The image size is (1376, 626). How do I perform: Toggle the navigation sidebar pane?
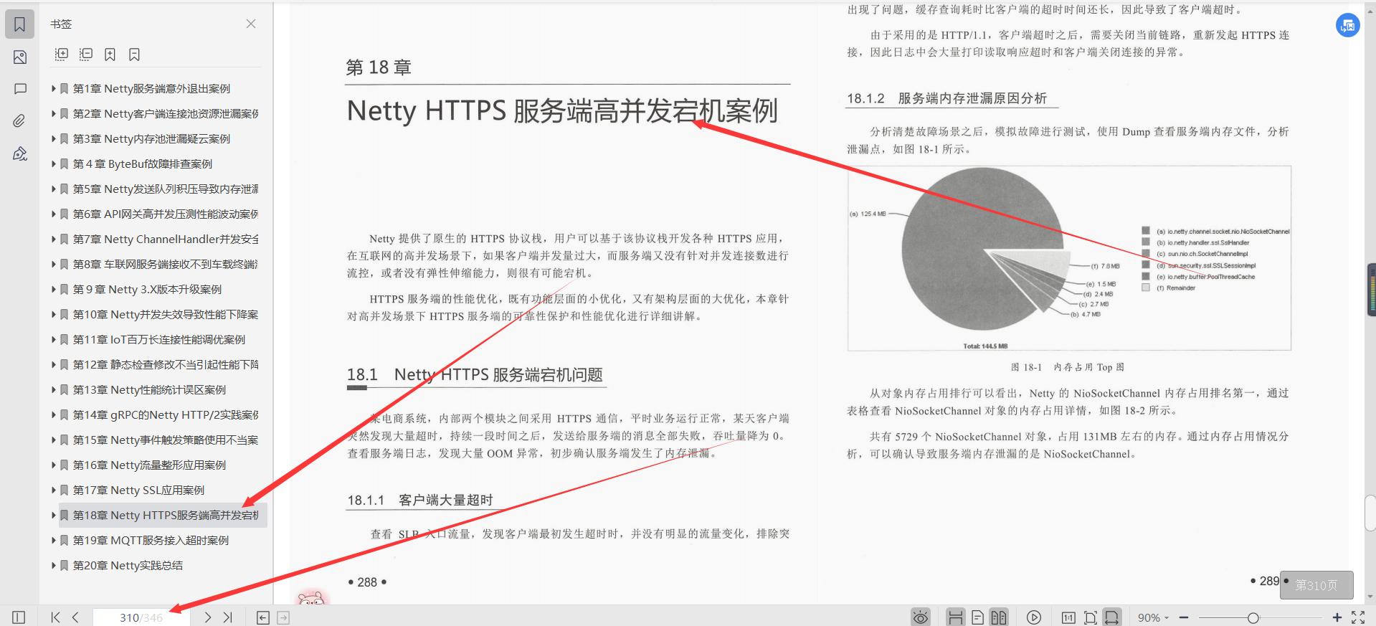(19, 617)
